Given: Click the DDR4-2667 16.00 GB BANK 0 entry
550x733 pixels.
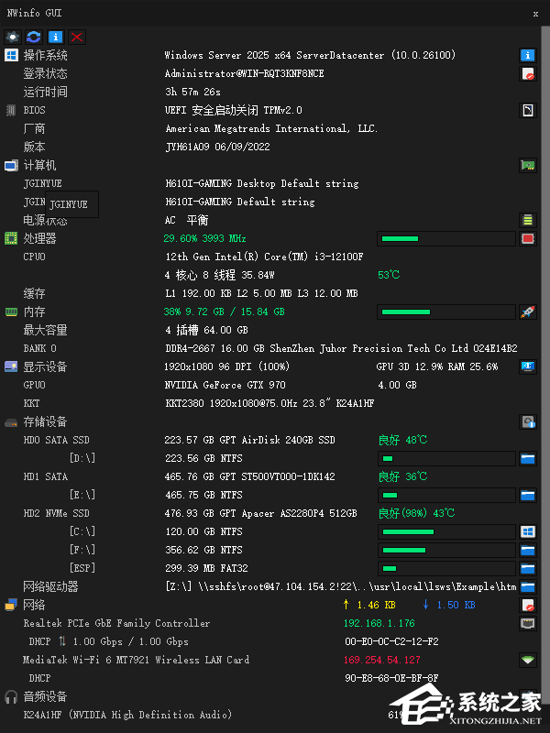Looking at the screenshot, I should [341, 348].
